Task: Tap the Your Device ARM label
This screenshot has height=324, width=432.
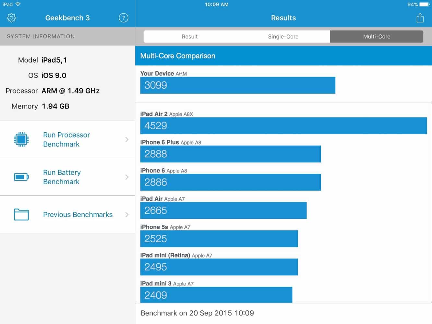Action: [163, 74]
